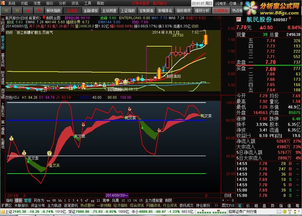
Task: Expand more bottom tabs with the >> arrow
Action: tap(216, 205)
